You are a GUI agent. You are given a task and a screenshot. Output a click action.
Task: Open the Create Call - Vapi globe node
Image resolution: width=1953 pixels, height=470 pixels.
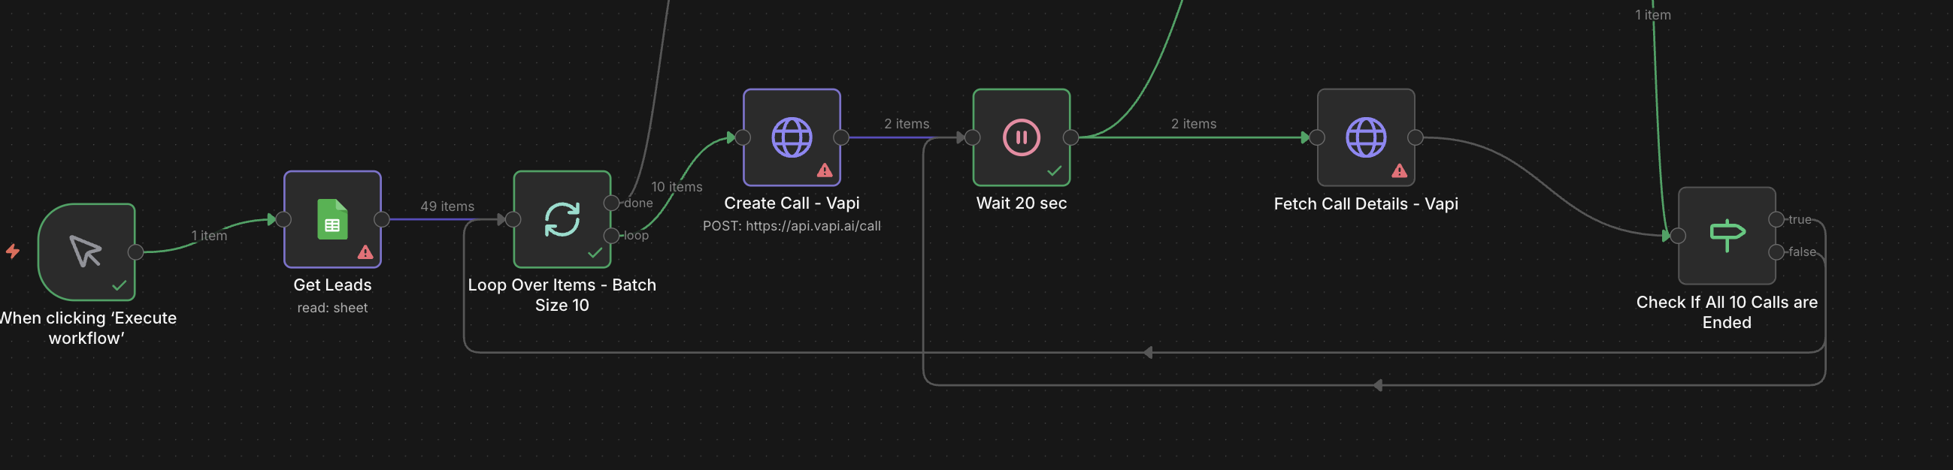(x=792, y=137)
